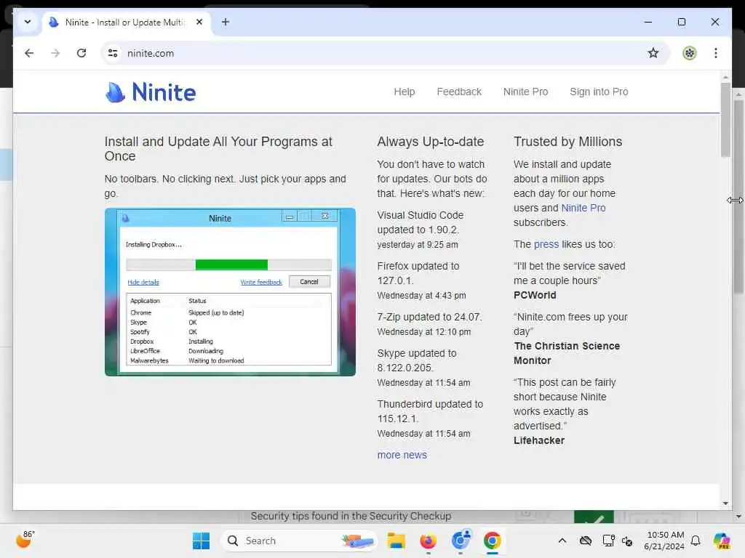Click the 'Always Up-to-date' heading

(x=431, y=142)
